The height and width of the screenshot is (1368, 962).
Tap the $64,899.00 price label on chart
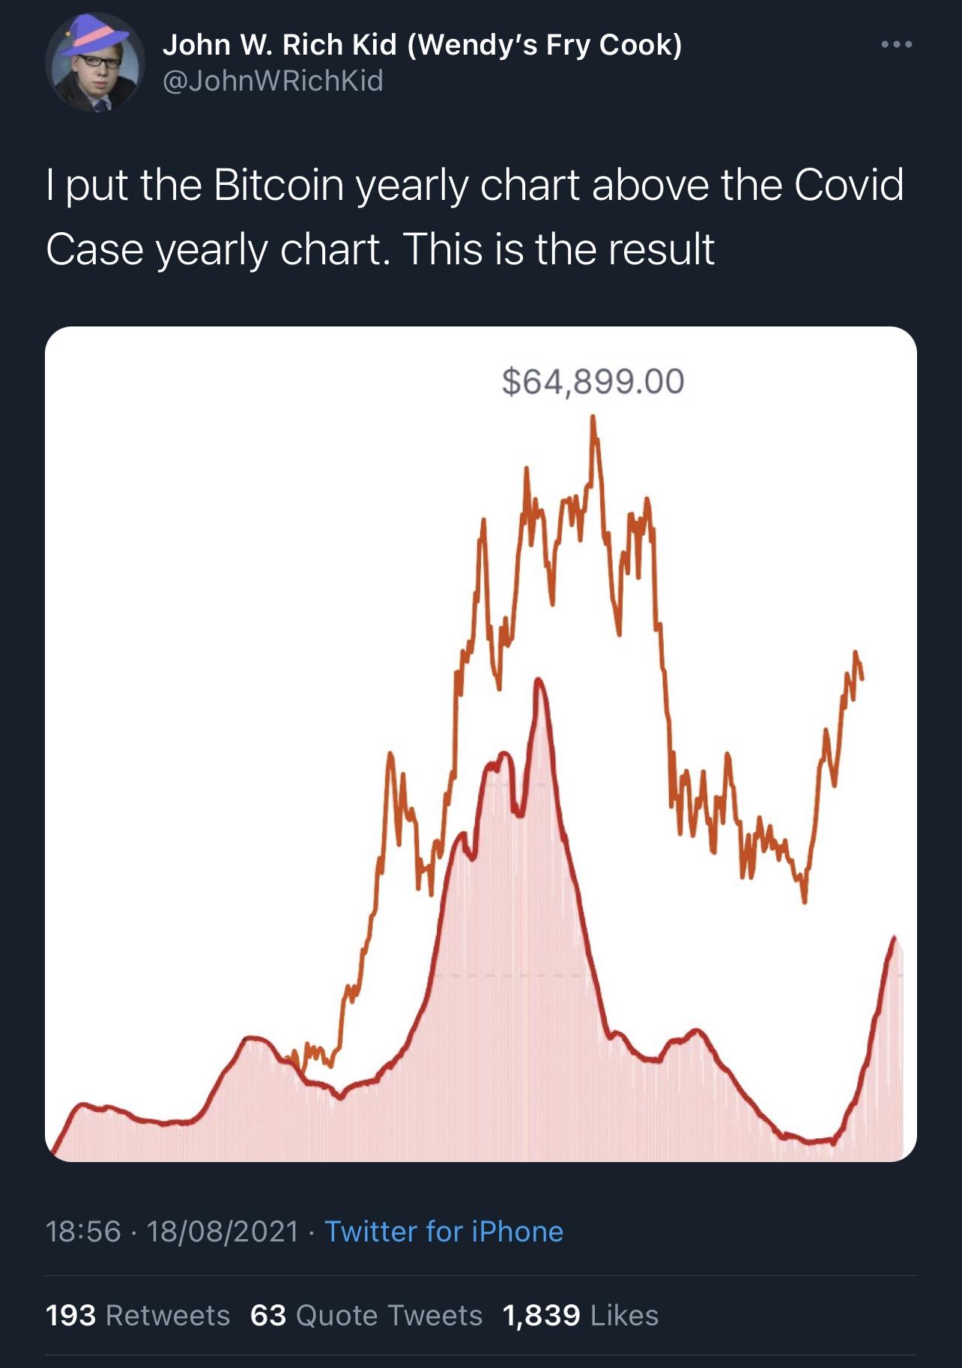click(x=593, y=381)
